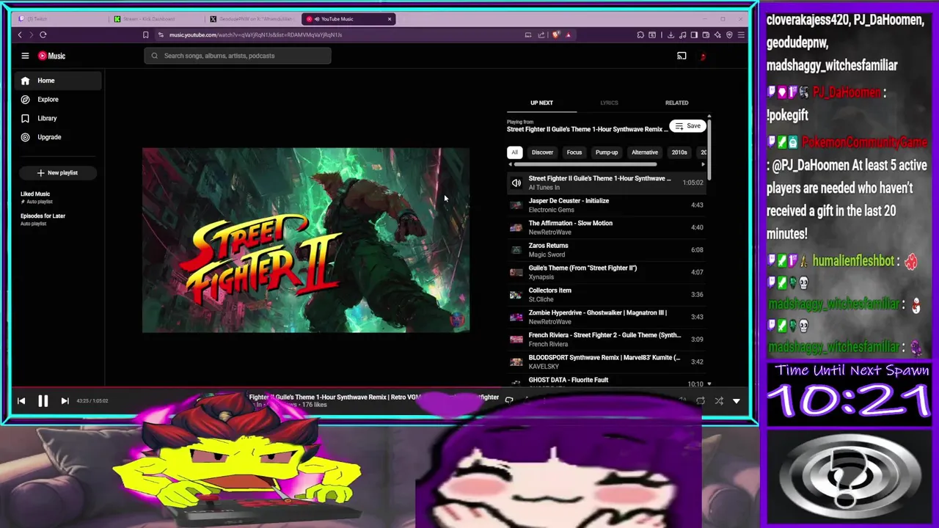This screenshot has height=528, width=939.
Task: Play Zombie Hyperdrive - Ghostwalker in queue
Action: point(606,317)
